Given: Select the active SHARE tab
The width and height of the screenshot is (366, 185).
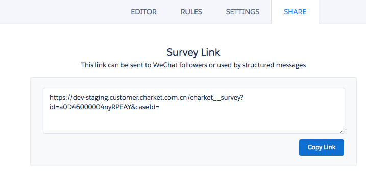Looking at the screenshot, I should (x=295, y=12).
